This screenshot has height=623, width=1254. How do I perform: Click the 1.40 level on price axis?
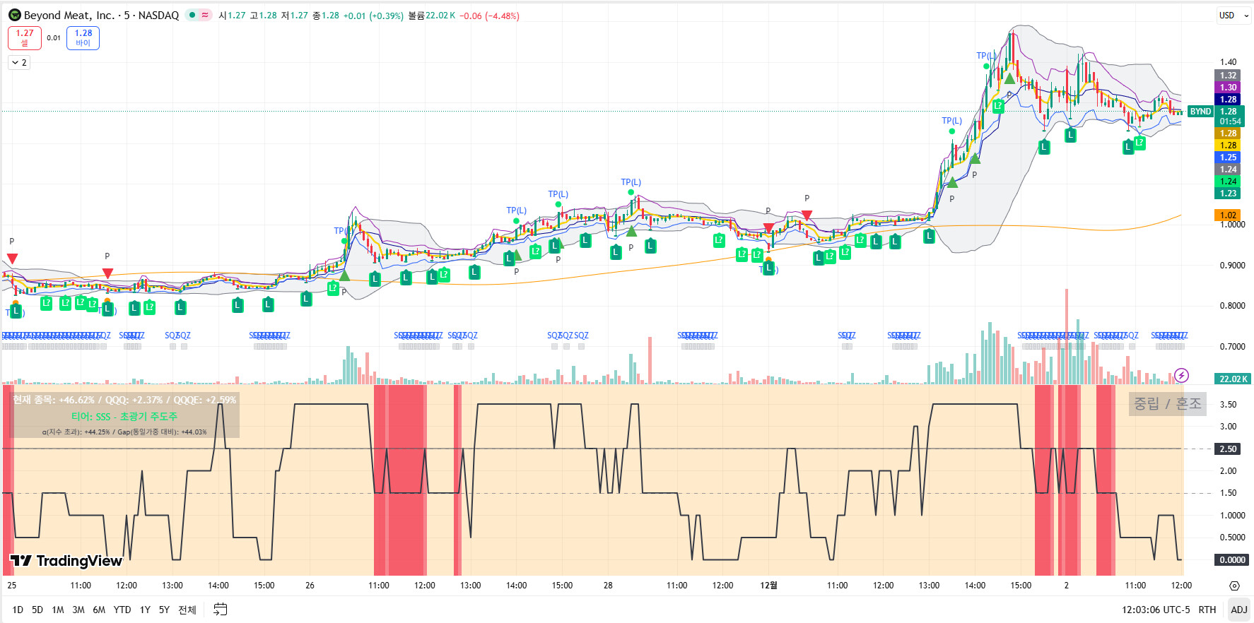pyautogui.click(x=1228, y=62)
